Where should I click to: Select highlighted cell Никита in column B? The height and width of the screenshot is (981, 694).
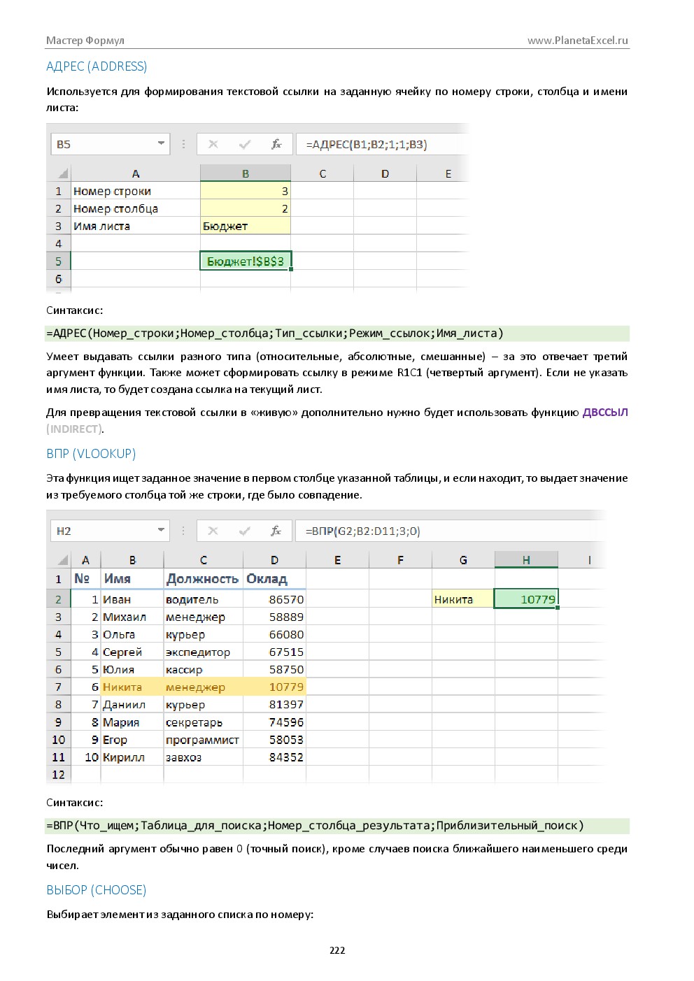pos(132,687)
